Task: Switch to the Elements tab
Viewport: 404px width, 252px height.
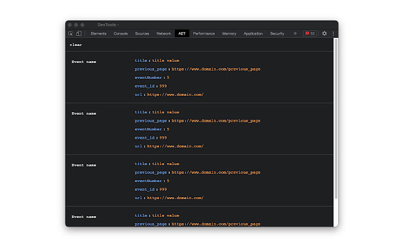Action: tap(98, 33)
